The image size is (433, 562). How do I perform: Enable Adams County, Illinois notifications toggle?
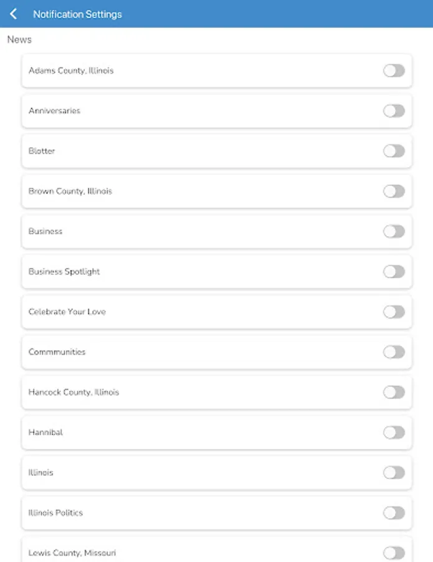click(x=394, y=71)
